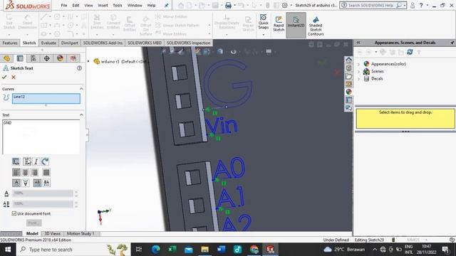
Task: Expand the Scenes tree node
Action: point(359,71)
